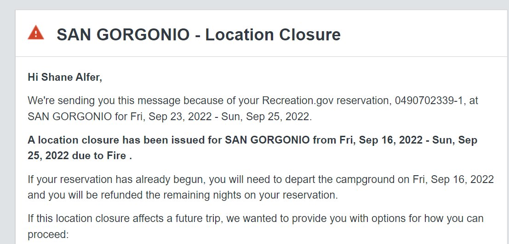509x244 pixels.
Task: Click the Recreation.gov text in message
Action: (x=297, y=100)
